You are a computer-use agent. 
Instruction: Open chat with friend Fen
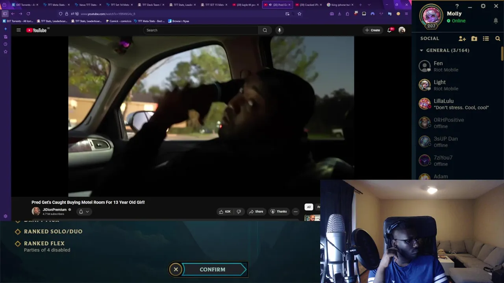click(x=457, y=66)
